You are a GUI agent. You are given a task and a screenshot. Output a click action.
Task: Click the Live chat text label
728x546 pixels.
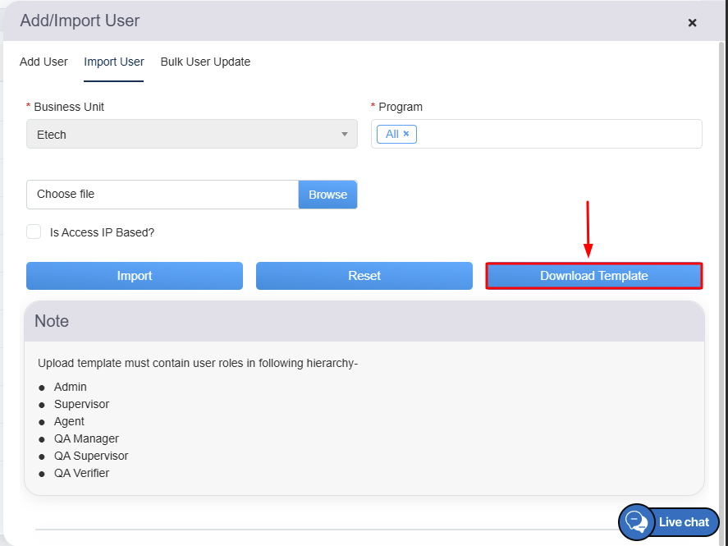pyautogui.click(x=684, y=522)
